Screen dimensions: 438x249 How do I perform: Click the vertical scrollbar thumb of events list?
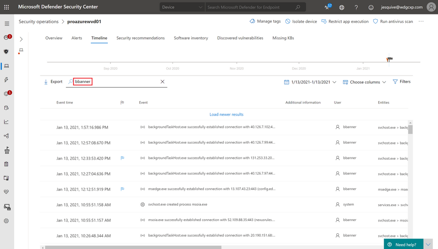[410, 129]
